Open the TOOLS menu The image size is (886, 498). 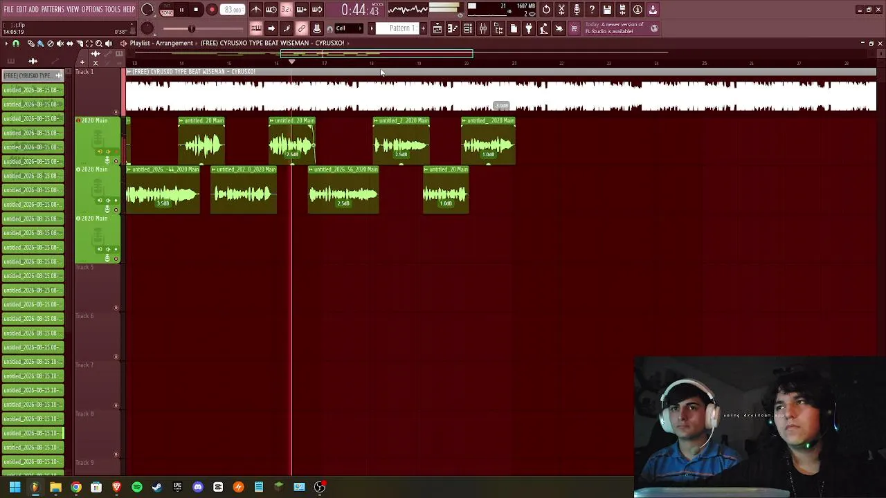coord(113,10)
